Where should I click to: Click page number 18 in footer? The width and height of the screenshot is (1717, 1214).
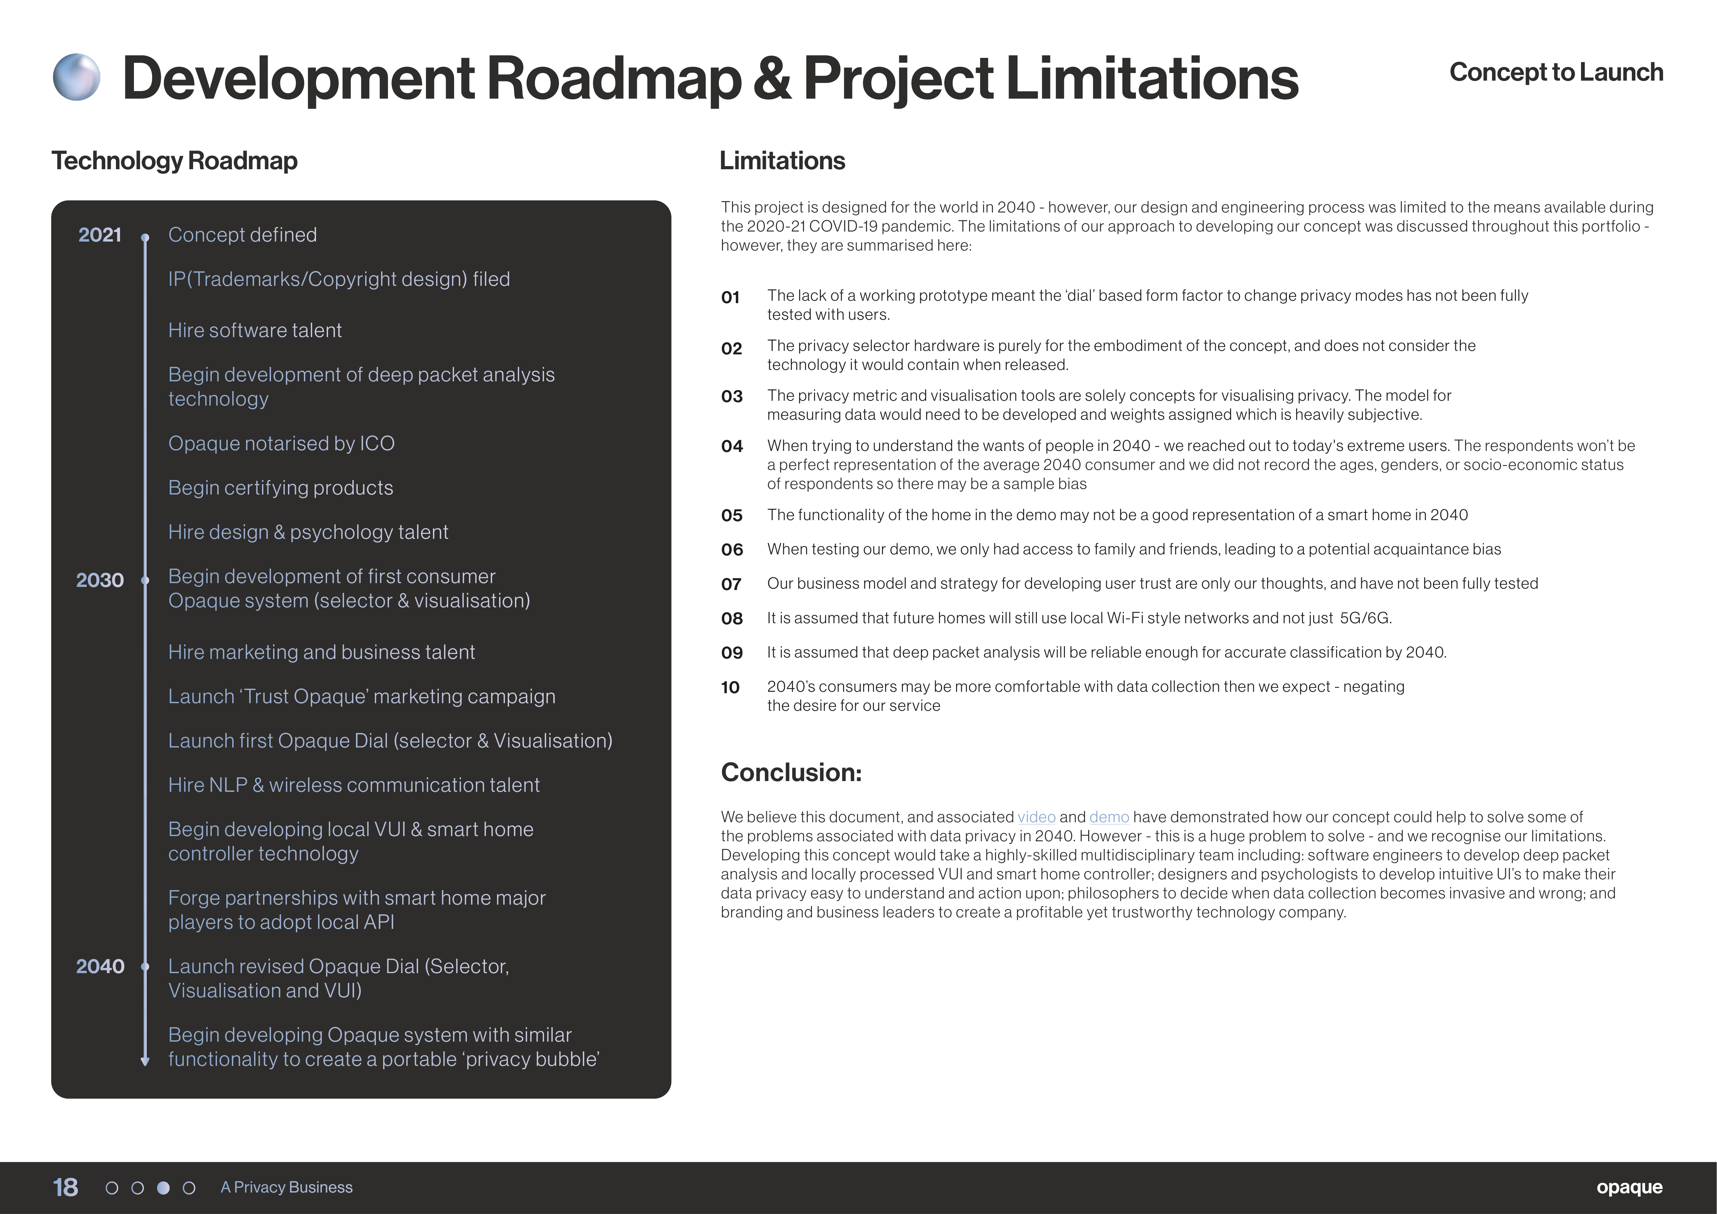[x=65, y=1187]
